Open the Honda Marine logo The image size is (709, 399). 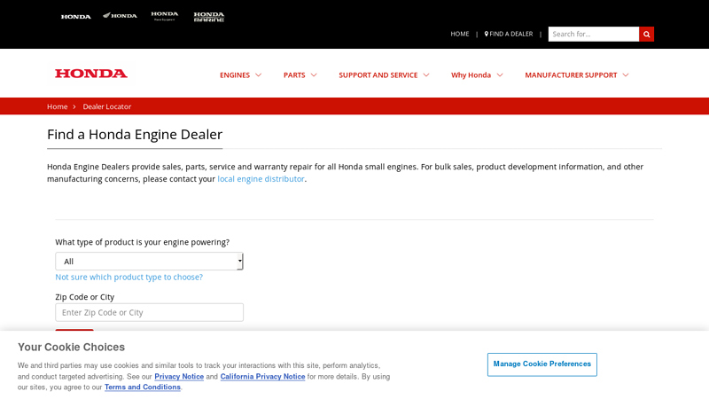pyautogui.click(x=209, y=17)
